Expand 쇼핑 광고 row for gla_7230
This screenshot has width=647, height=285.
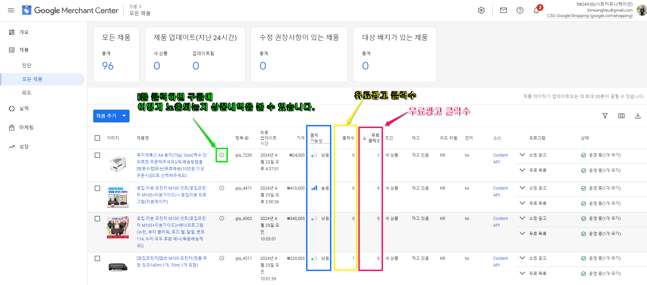[522, 155]
